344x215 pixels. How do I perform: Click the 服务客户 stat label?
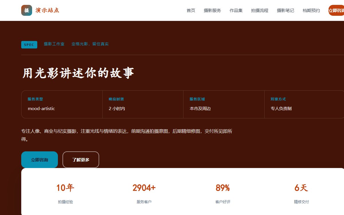click(x=144, y=202)
